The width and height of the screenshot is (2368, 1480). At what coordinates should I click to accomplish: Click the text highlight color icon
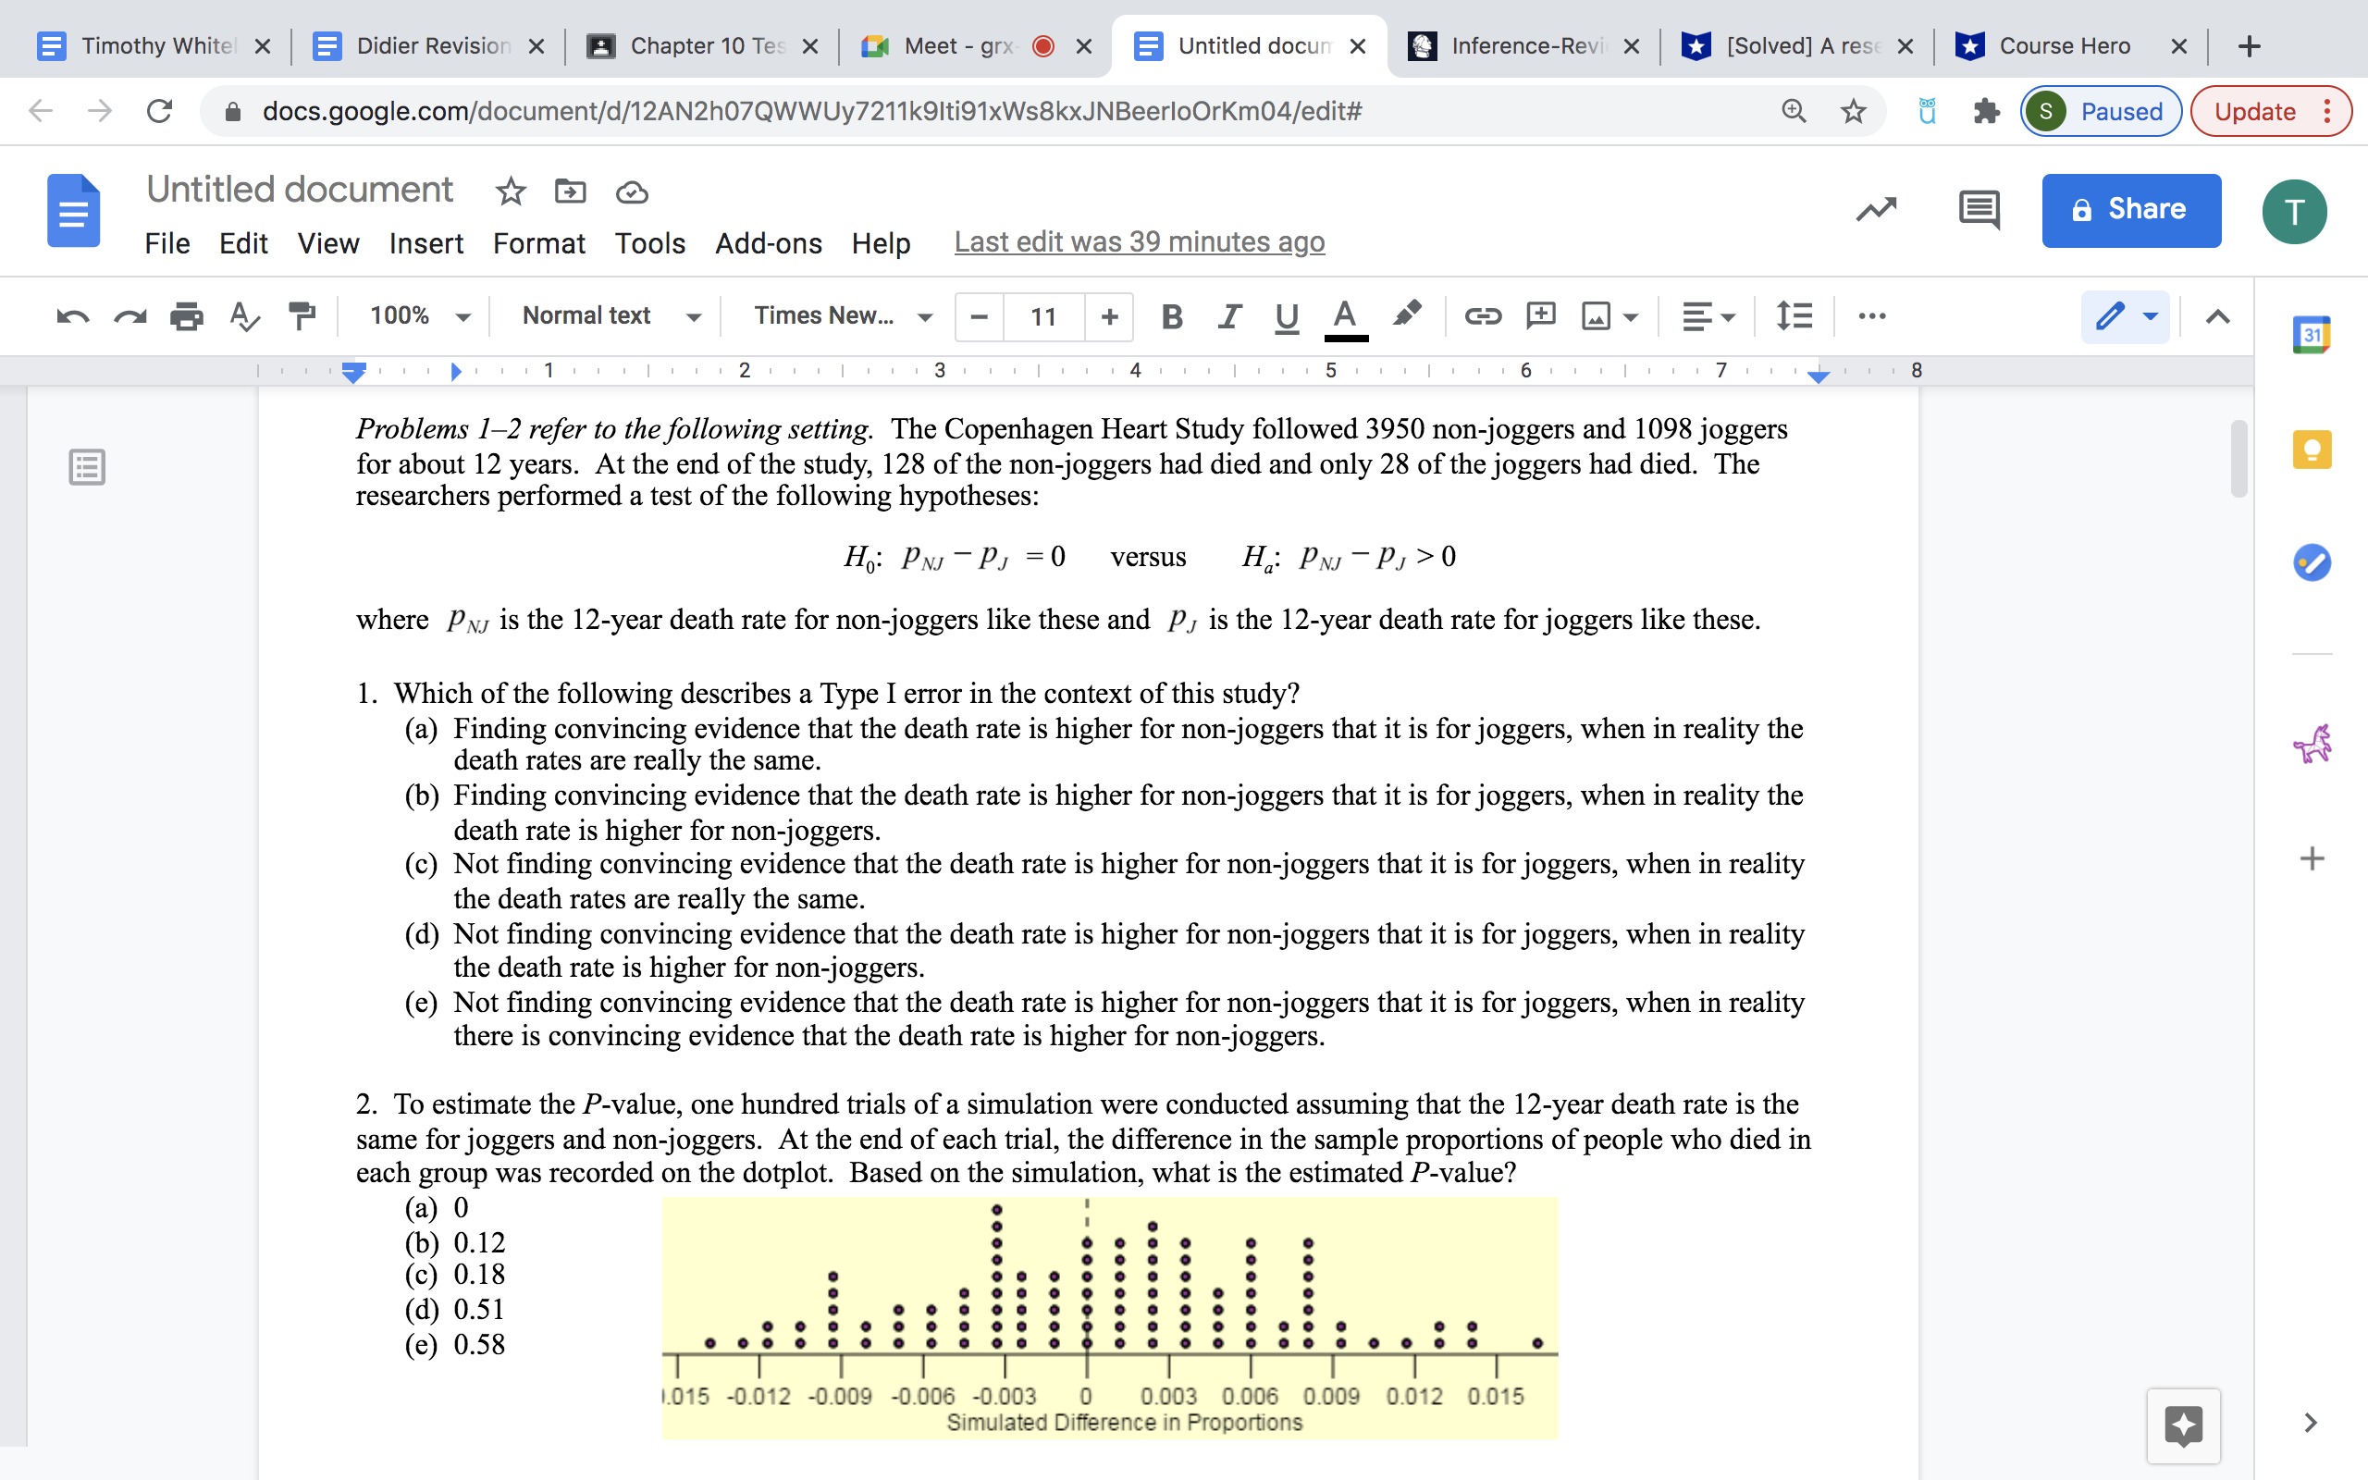(1407, 315)
